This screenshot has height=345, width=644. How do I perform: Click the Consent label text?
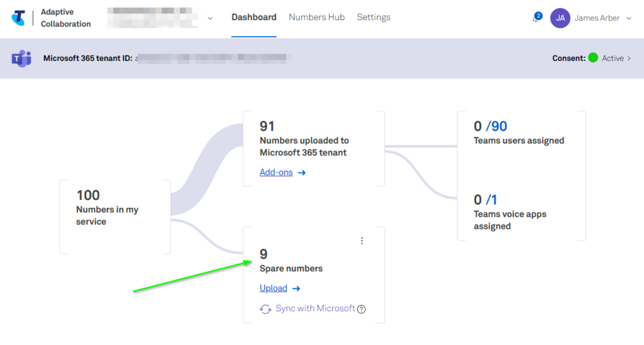tap(569, 58)
